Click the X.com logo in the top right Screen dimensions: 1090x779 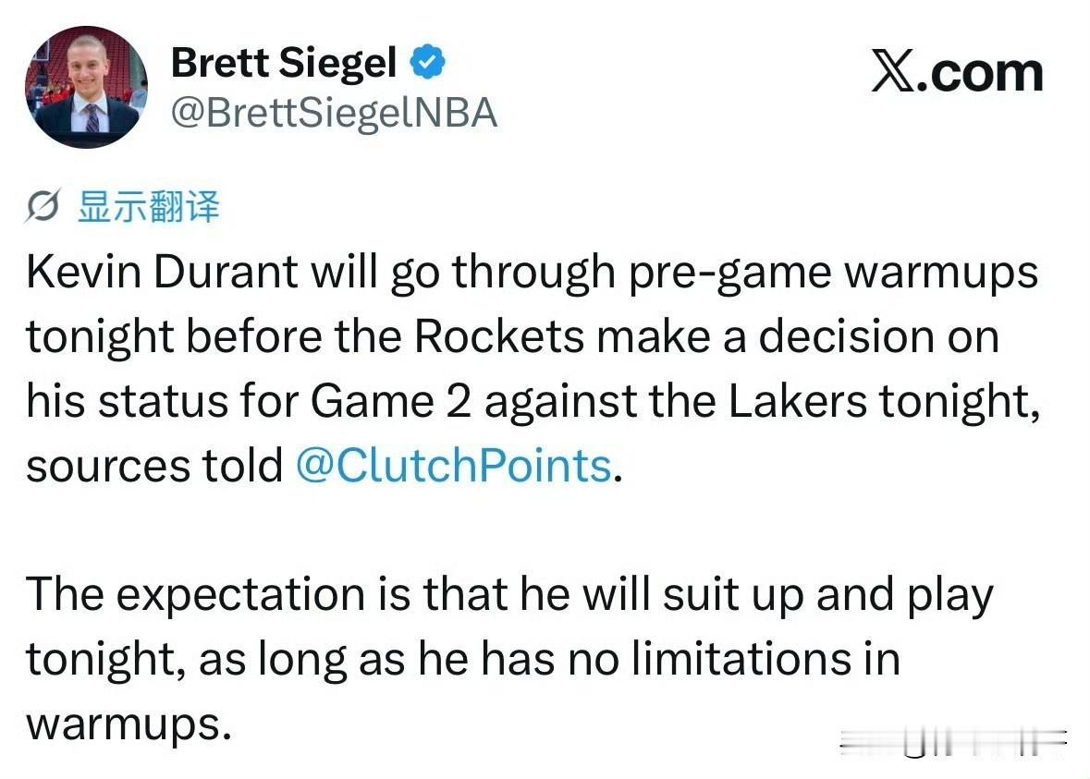click(x=956, y=72)
